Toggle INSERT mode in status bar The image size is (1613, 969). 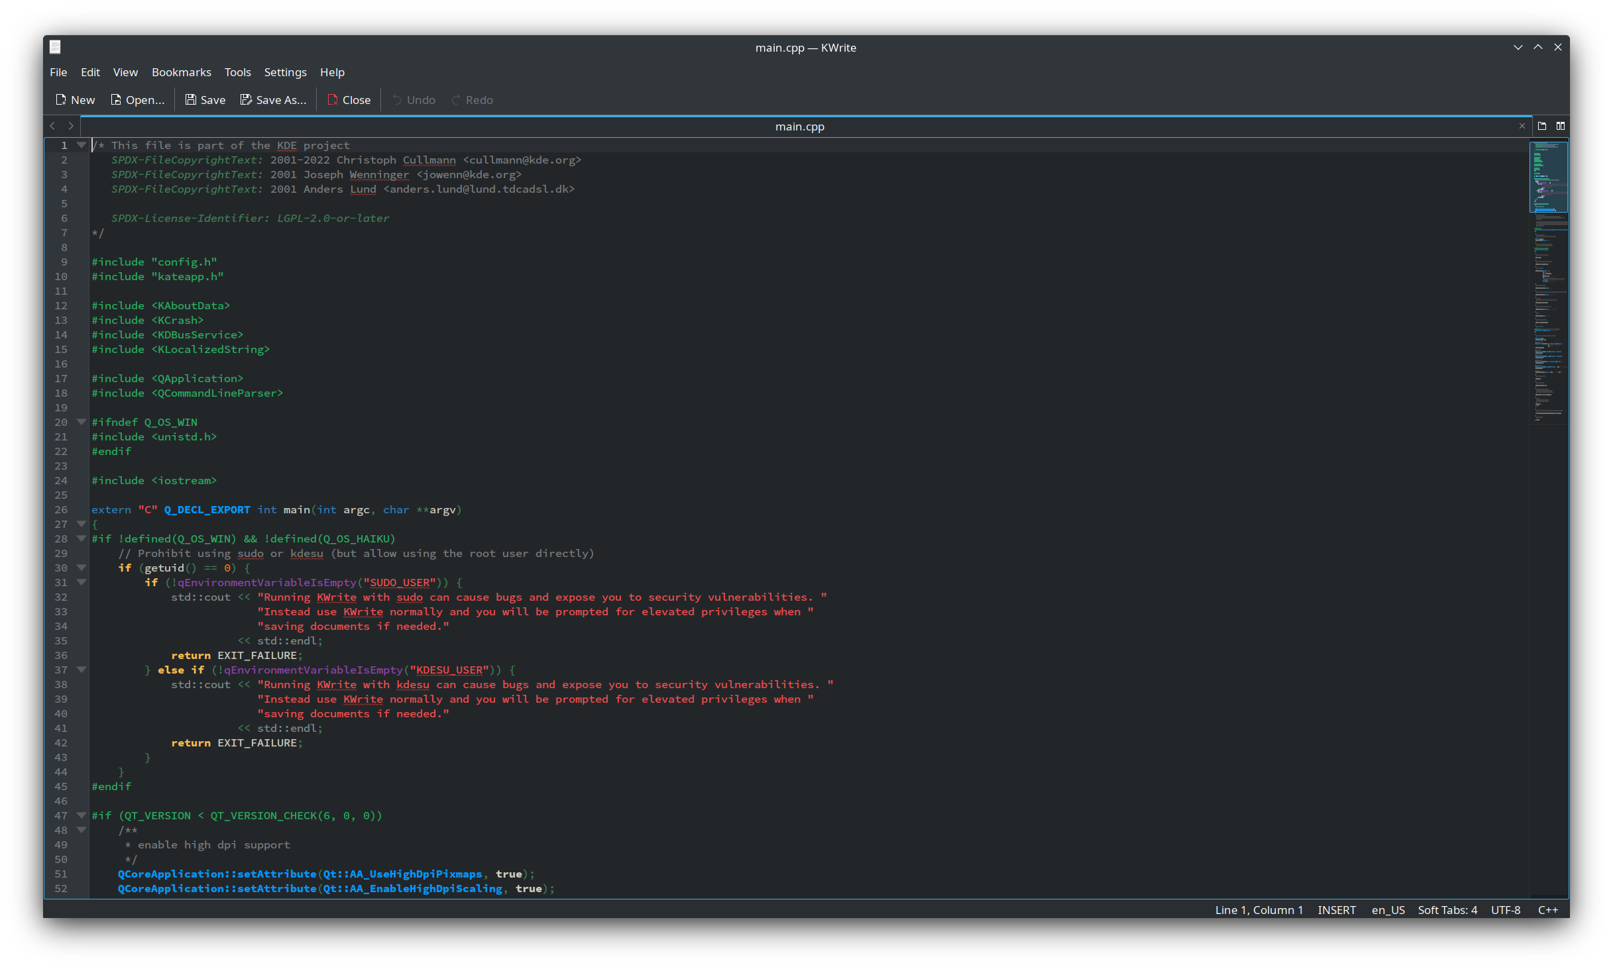1336,910
